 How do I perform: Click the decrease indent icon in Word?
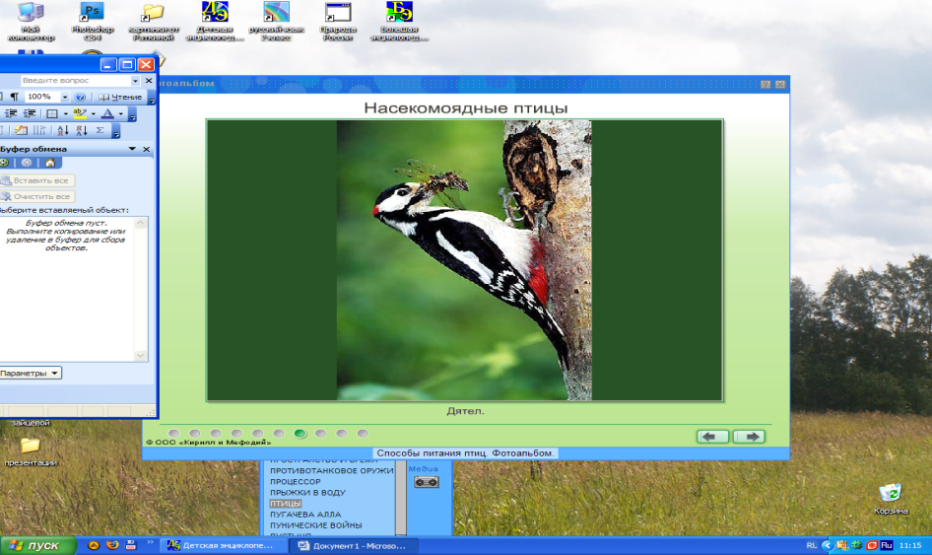coord(11,113)
